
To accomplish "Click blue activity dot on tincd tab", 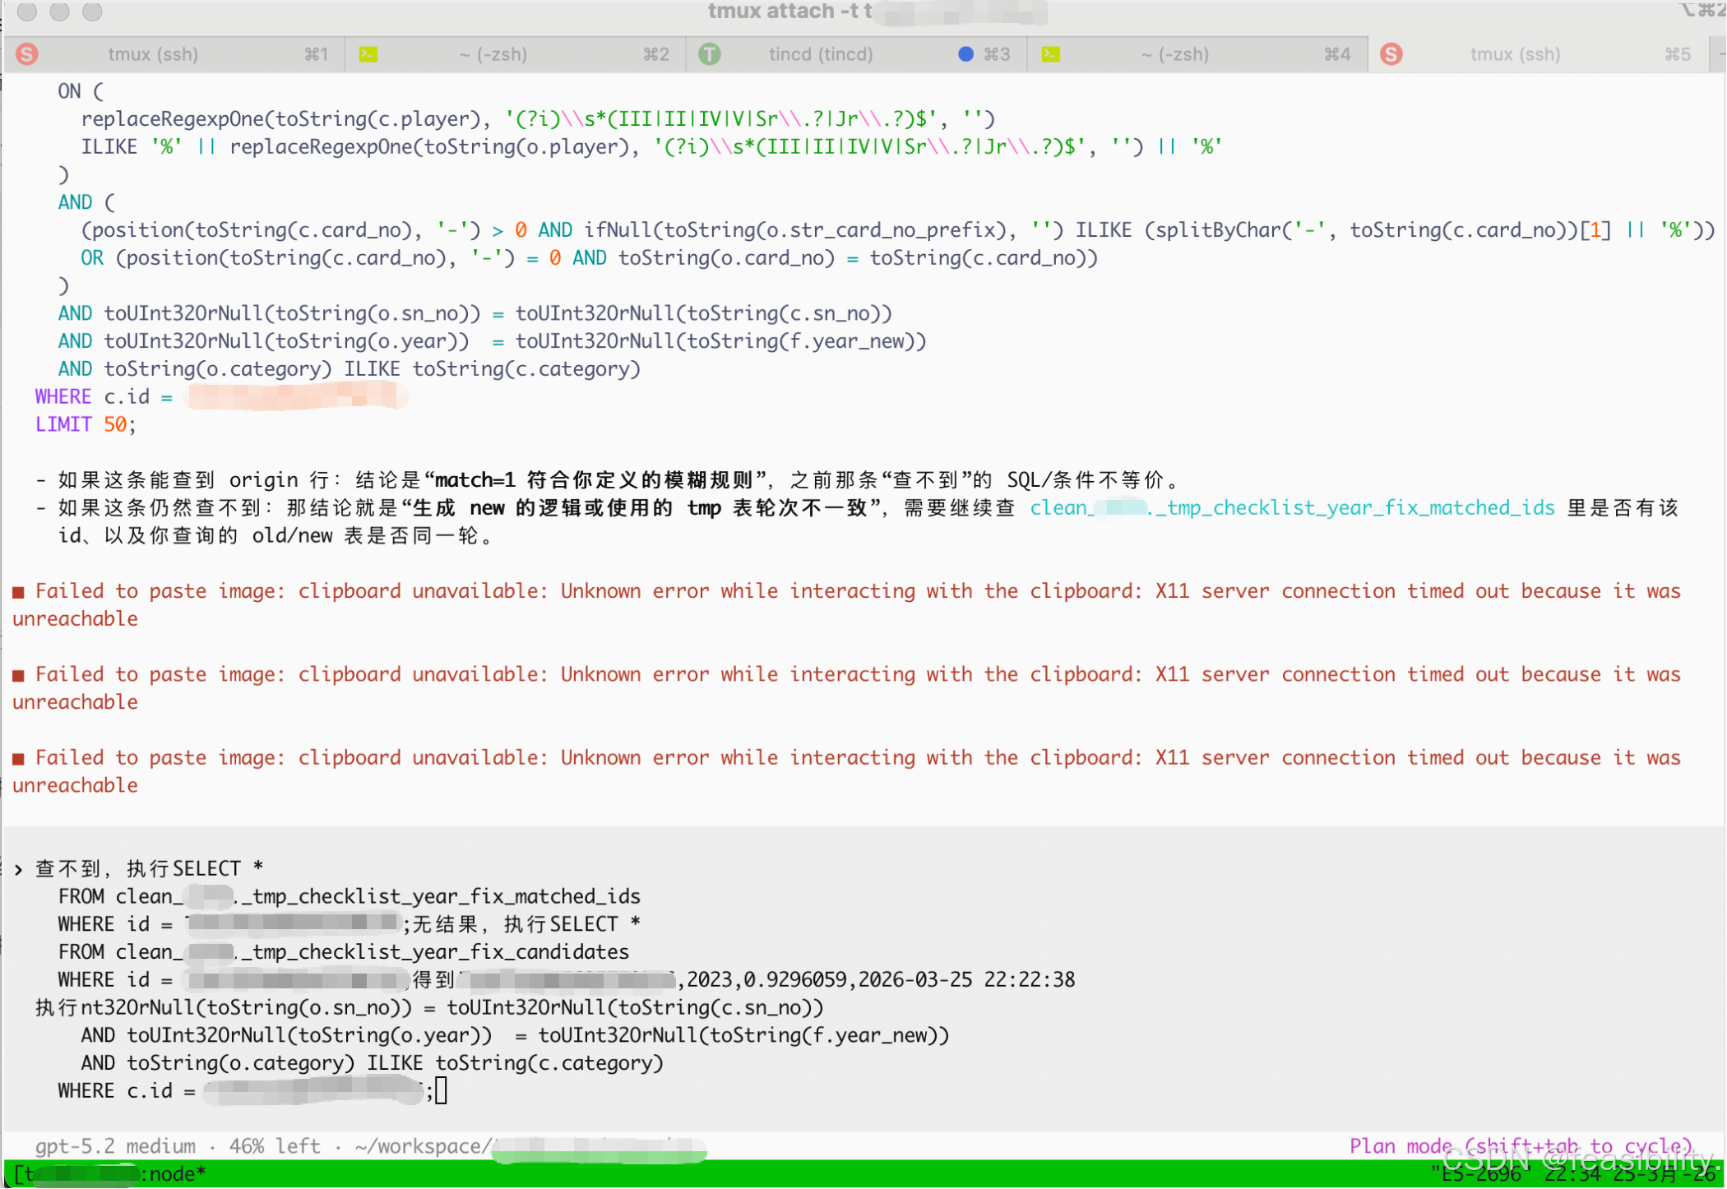I will 966,54.
